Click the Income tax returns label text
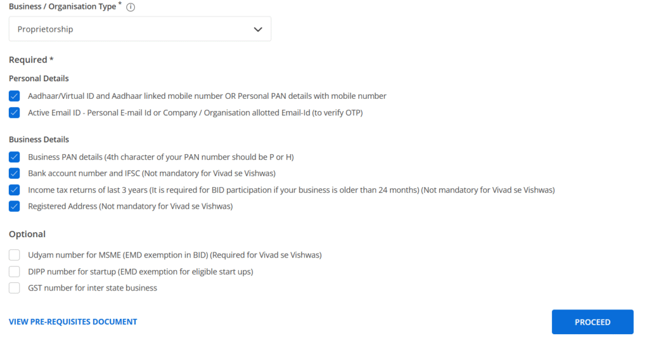The image size is (649, 343). (292, 190)
